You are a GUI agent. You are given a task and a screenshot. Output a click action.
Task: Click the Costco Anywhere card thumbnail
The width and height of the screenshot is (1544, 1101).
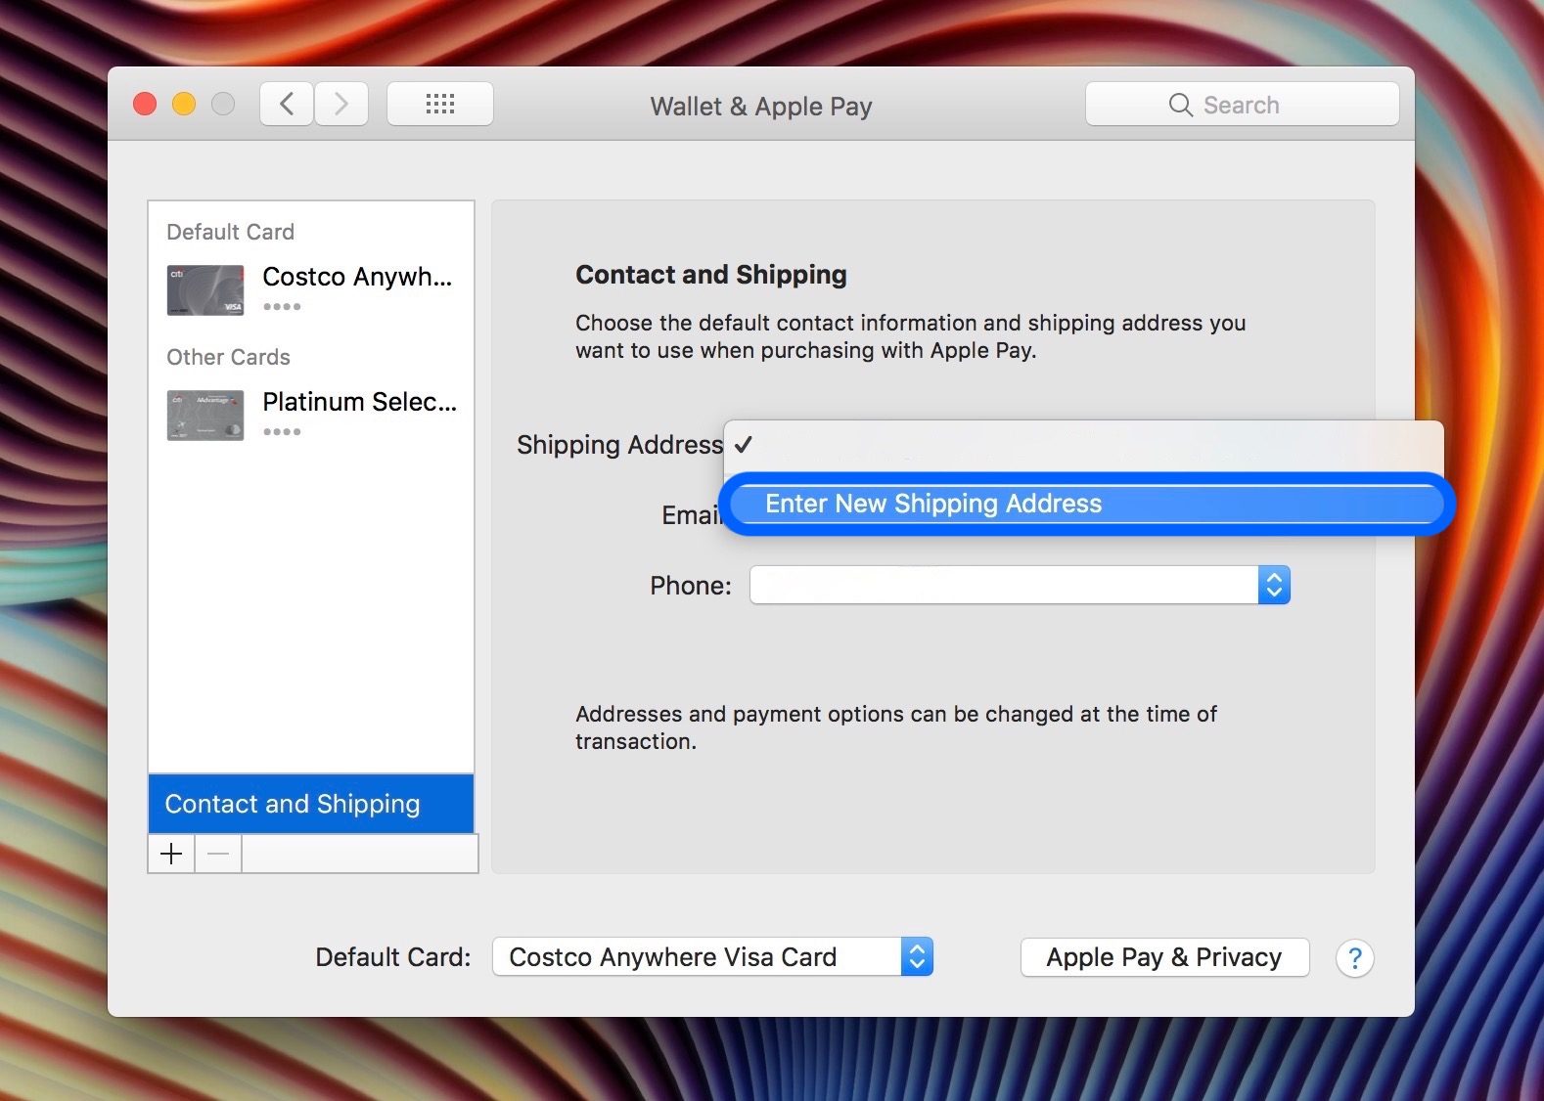(205, 289)
